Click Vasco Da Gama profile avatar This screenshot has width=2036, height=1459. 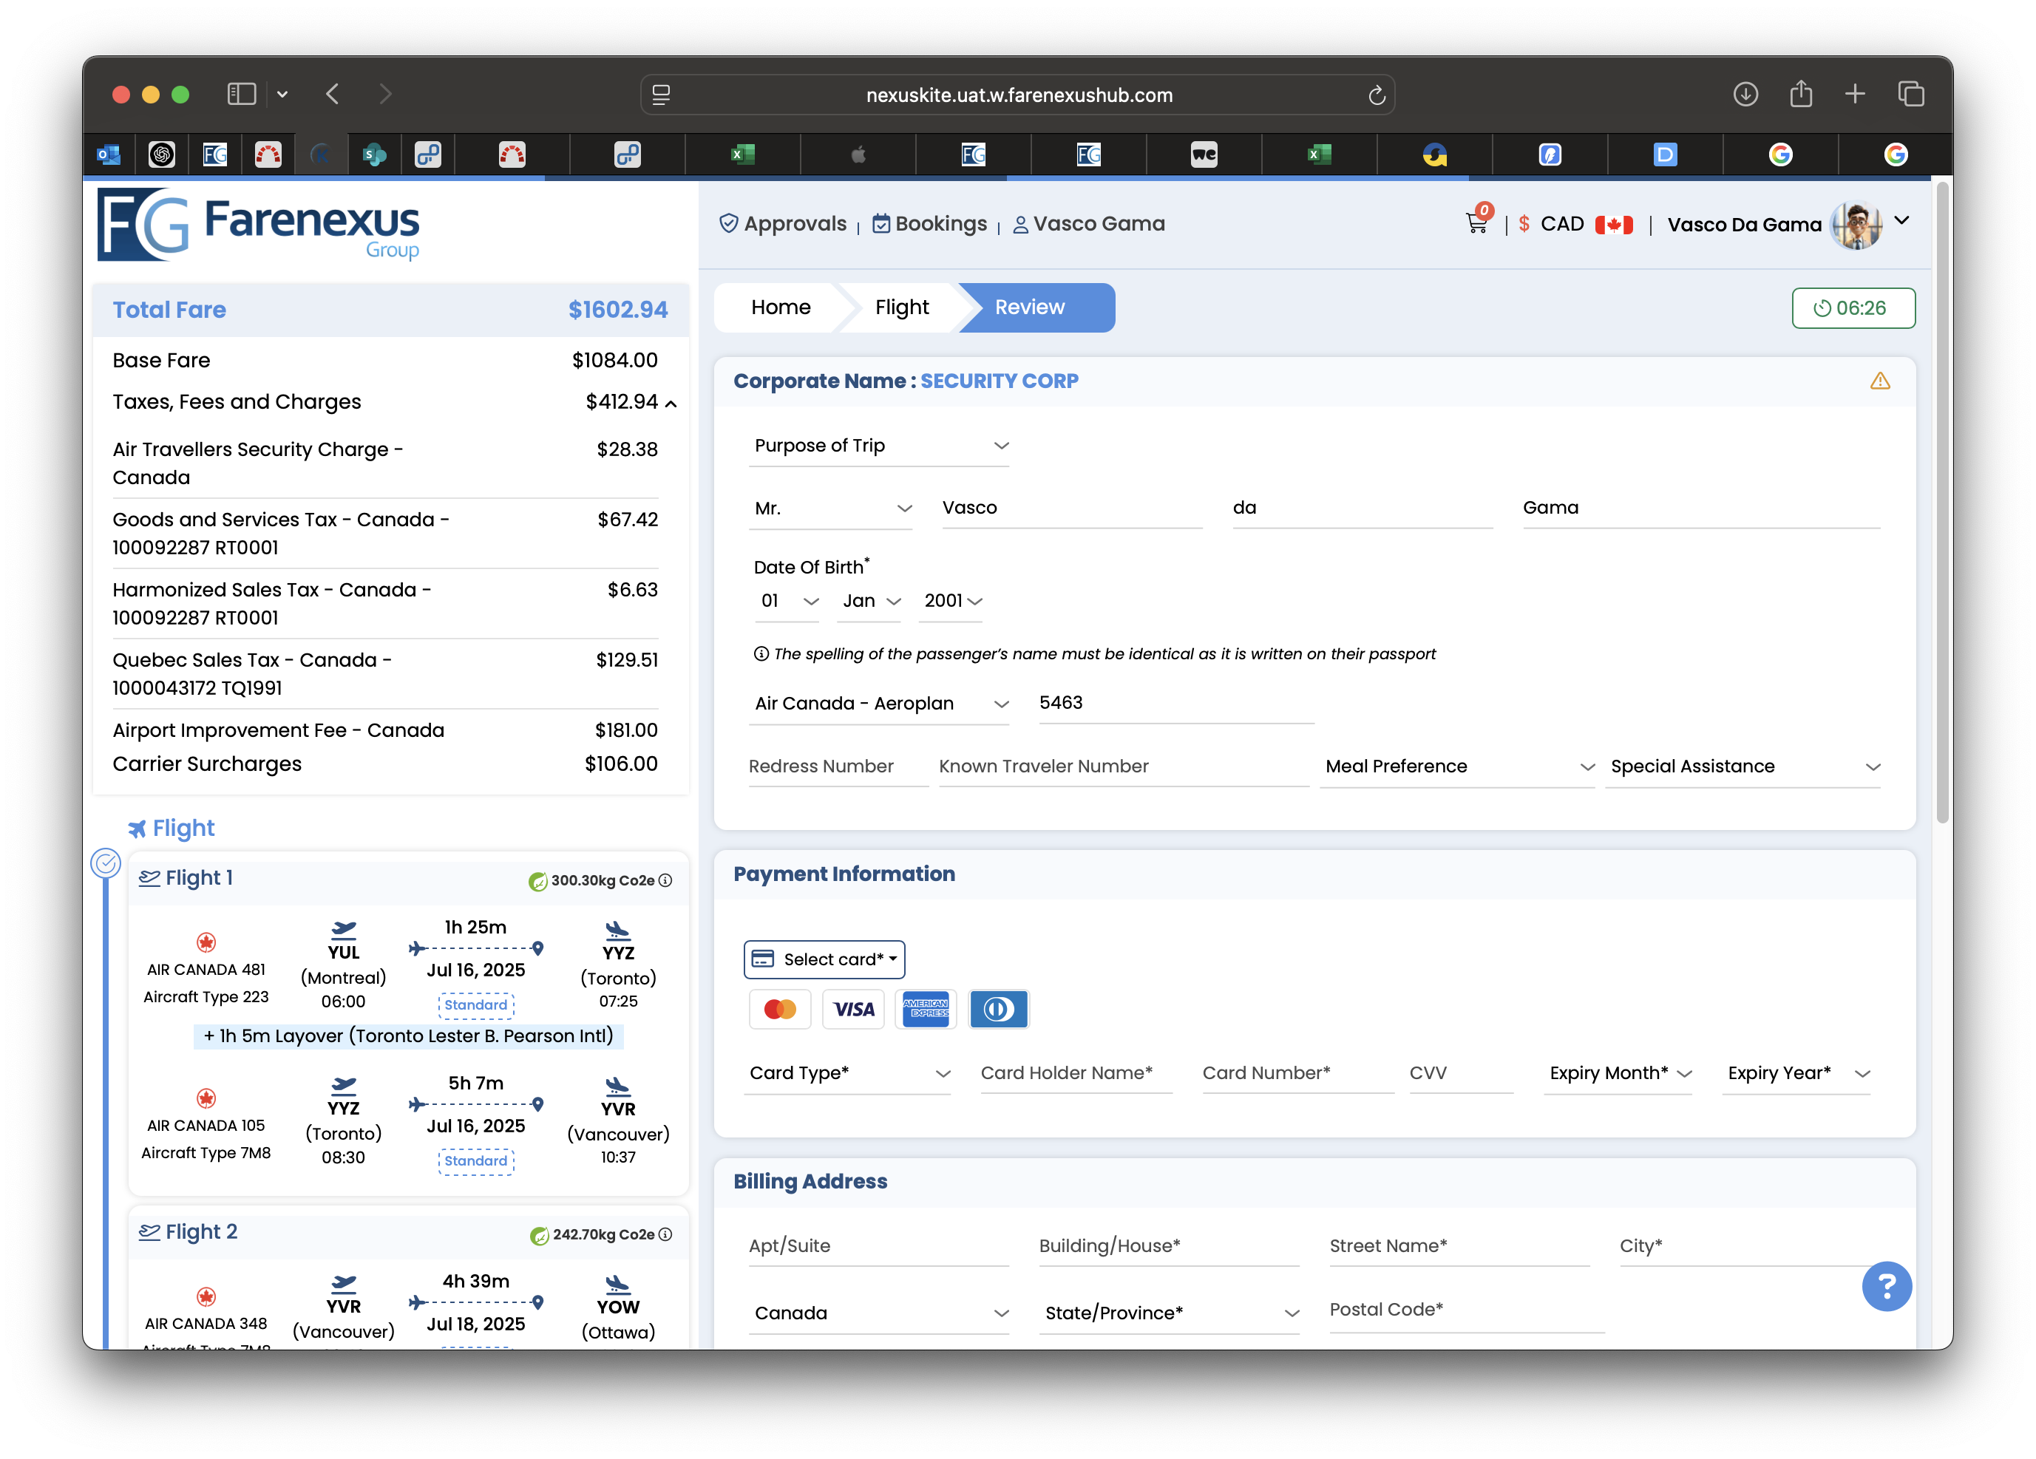1857,225
